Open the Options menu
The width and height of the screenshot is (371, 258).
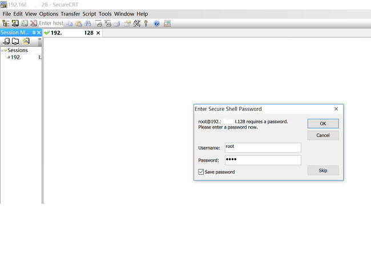click(49, 14)
